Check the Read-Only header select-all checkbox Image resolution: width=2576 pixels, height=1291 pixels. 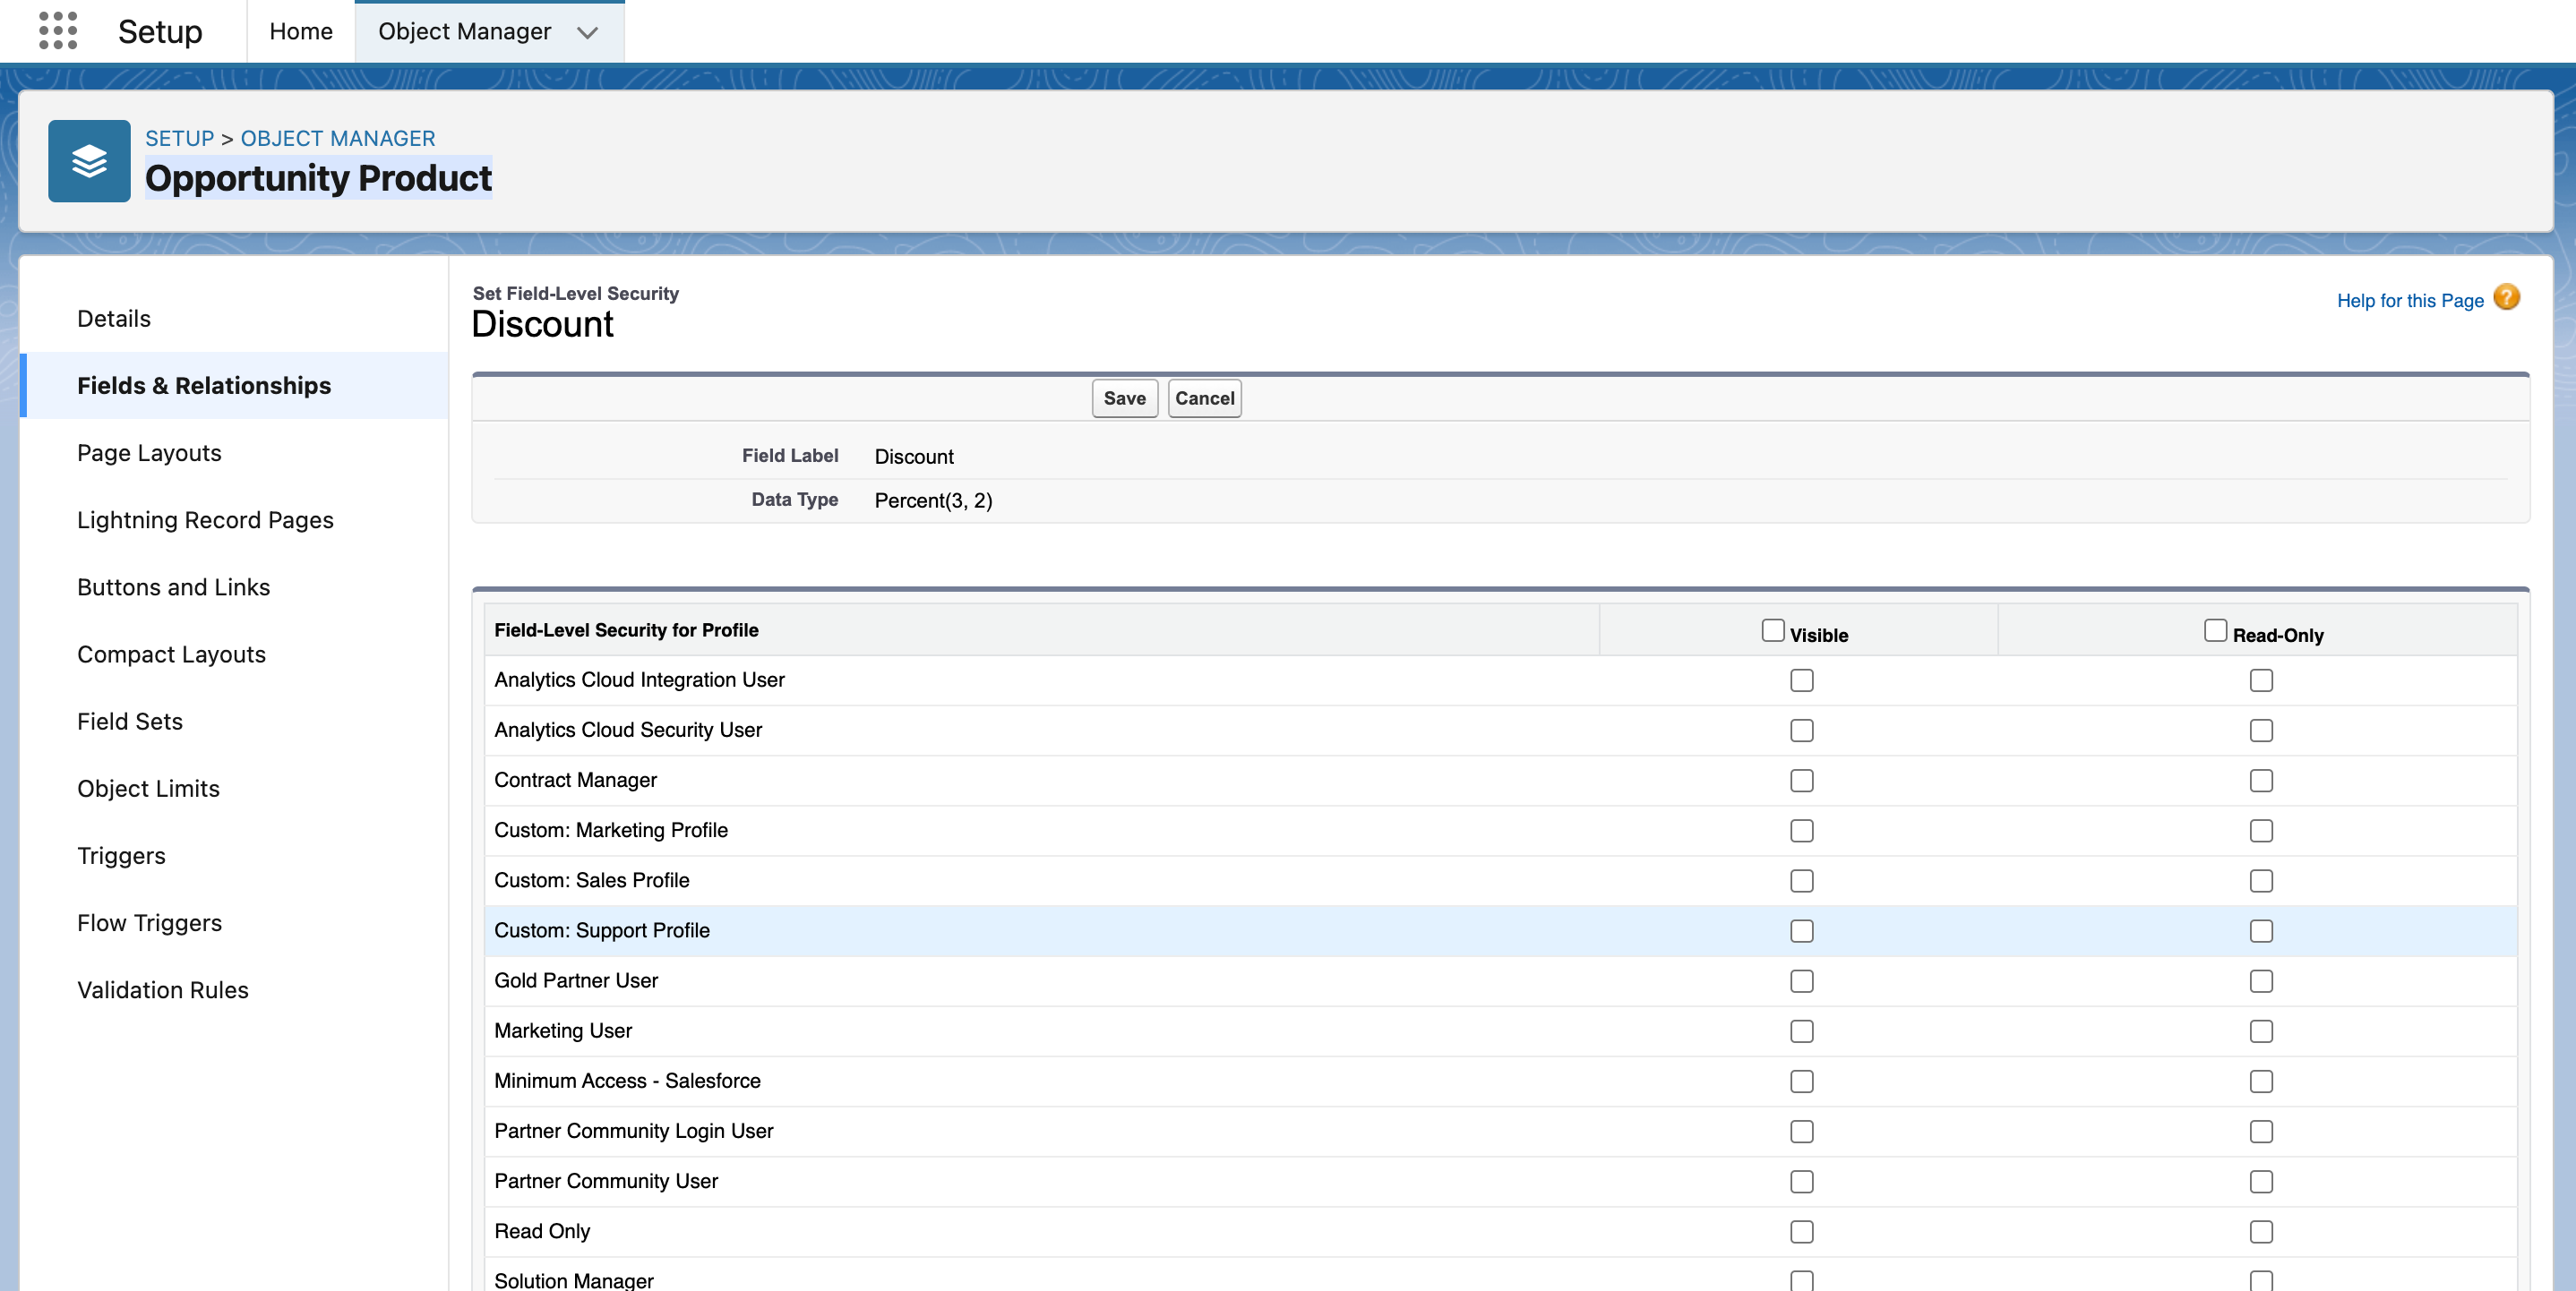(2215, 630)
